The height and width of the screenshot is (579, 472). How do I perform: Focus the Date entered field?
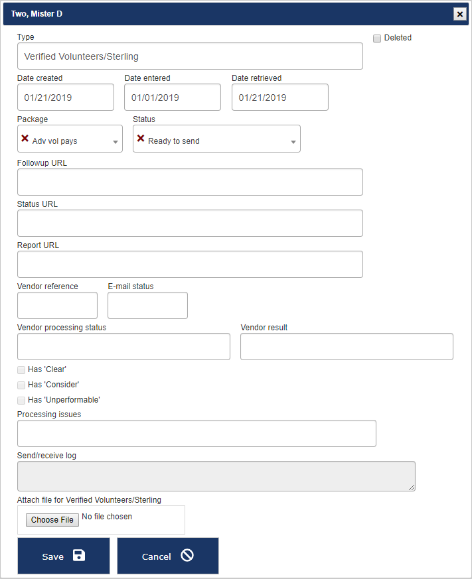coord(173,97)
